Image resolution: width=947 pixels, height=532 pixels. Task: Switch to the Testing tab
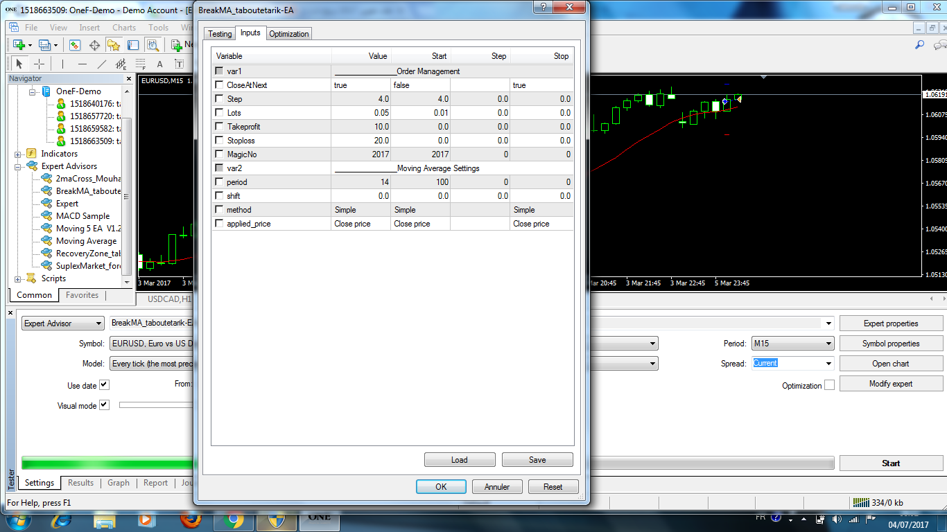[x=220, y=34]
